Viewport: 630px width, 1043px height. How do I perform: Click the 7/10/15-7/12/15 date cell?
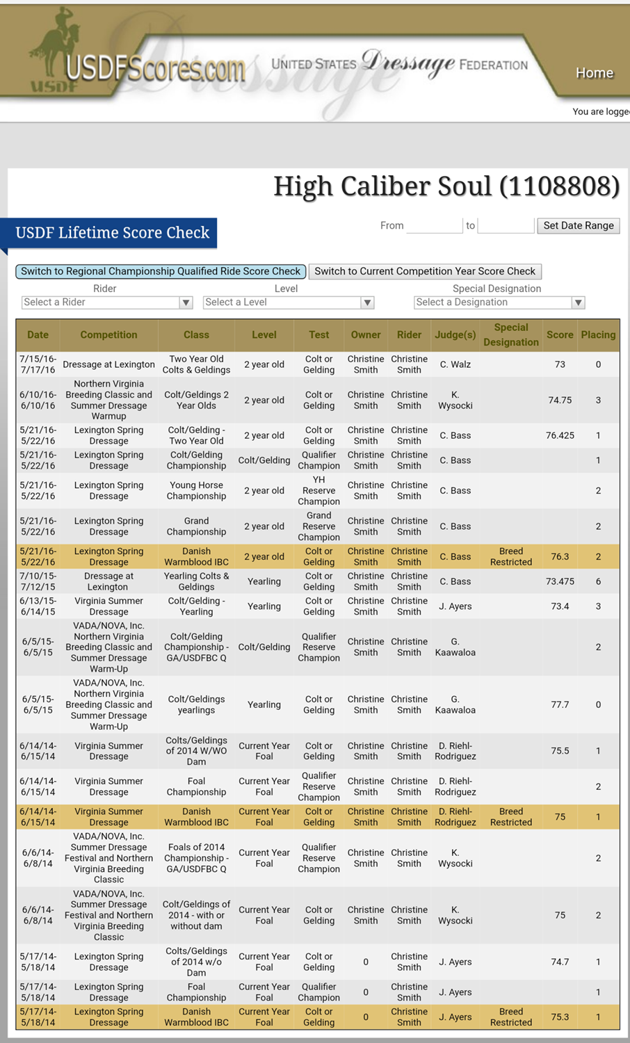[38, 581]
